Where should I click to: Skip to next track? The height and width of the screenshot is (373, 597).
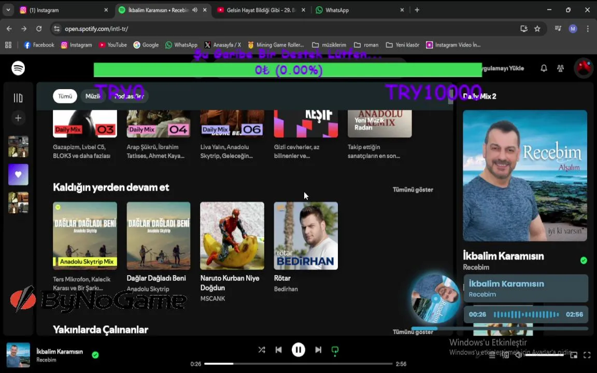(x=318, y=349)
